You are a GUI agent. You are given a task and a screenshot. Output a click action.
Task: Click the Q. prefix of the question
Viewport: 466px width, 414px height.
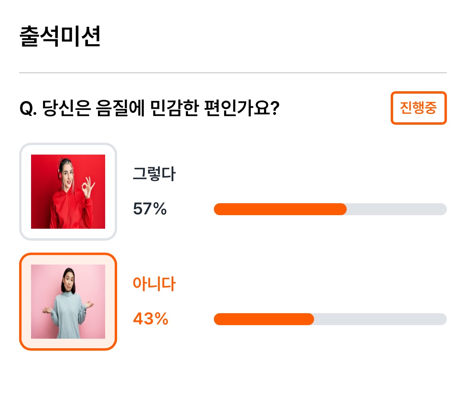pos(28,108)
